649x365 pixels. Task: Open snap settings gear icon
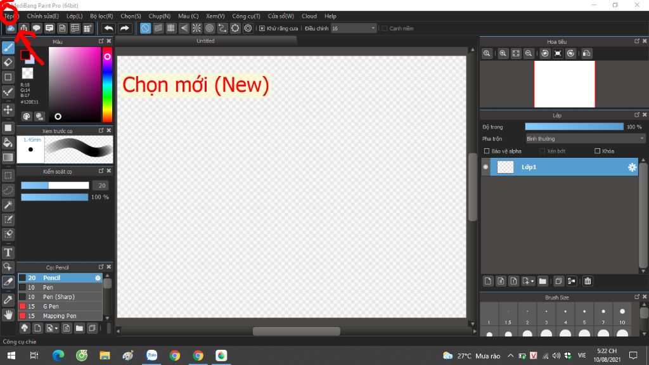coord(248,28)
